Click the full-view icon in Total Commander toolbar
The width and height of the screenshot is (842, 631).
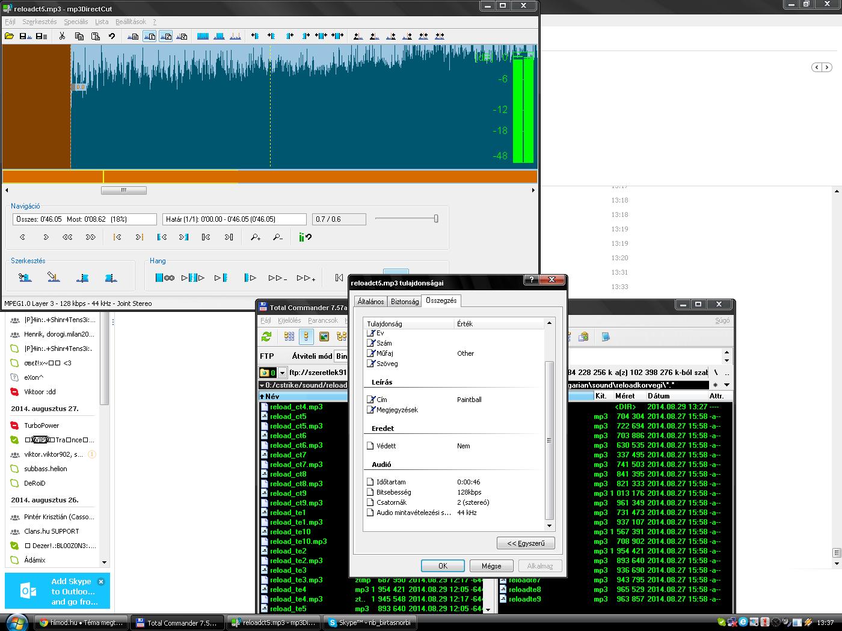306,337
